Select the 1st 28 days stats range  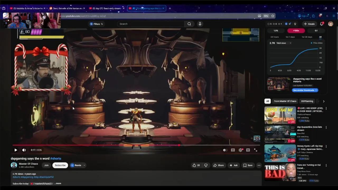click(307, 37)
